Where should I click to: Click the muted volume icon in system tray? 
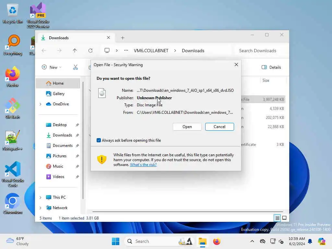tap(281, 241)
